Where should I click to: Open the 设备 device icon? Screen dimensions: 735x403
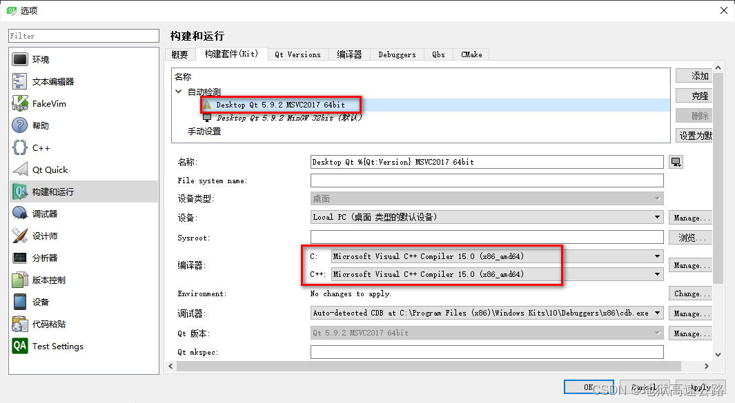pyautogui.click(x=20, y=302)
